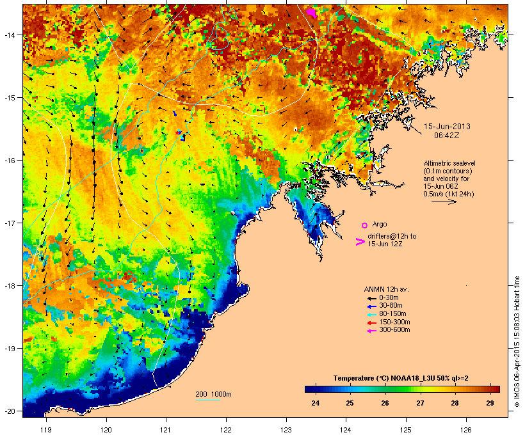
Task: Click the 0.5m/s velocity scale arrow
Action: (444, 202)
